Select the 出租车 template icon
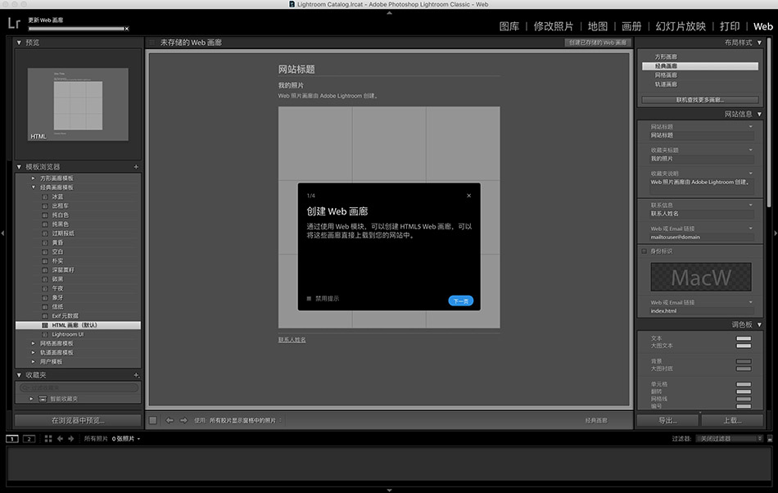Image resolution: width=778 pixels, height=493 pixels. pyautogui.click(x=45, y=206)
